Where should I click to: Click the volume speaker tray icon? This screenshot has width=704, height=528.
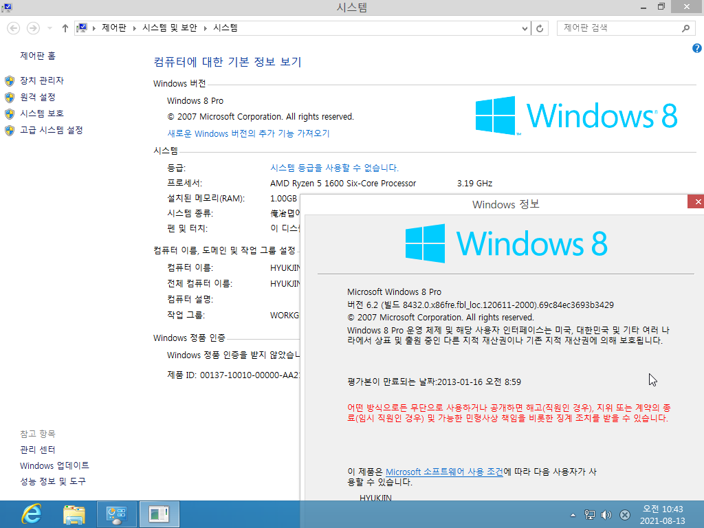tap(606, 515)
